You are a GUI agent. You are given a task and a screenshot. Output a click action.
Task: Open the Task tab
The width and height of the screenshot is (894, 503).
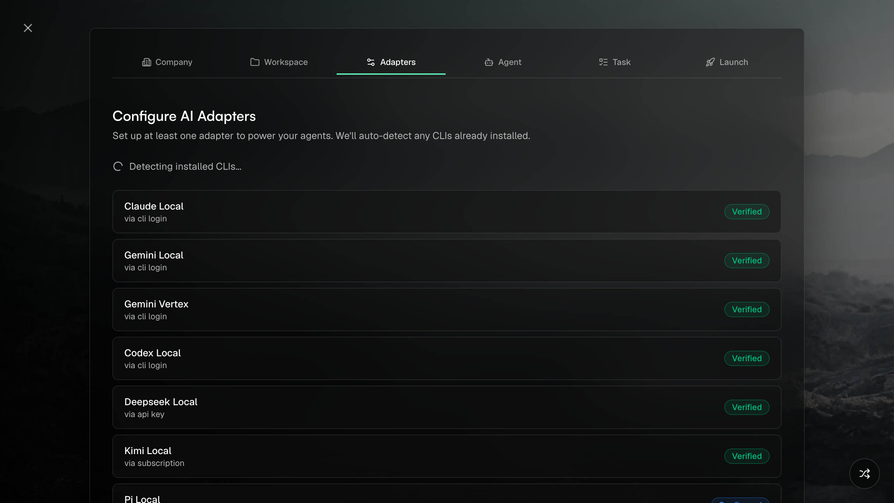pyautogui.click(x=615, y=62)
